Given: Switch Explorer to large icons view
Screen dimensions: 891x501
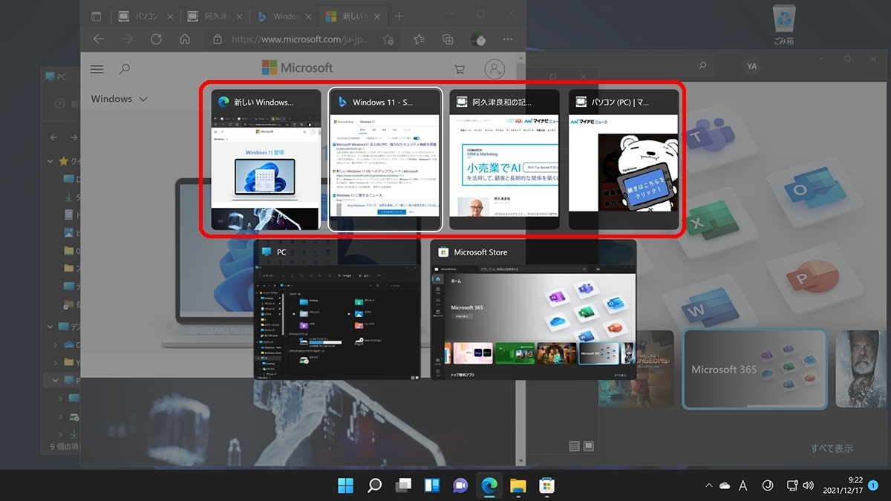Looking at the screenshot, I should coord(588,446).
